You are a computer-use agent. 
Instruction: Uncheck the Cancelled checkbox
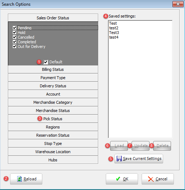[x=14, y=37]
